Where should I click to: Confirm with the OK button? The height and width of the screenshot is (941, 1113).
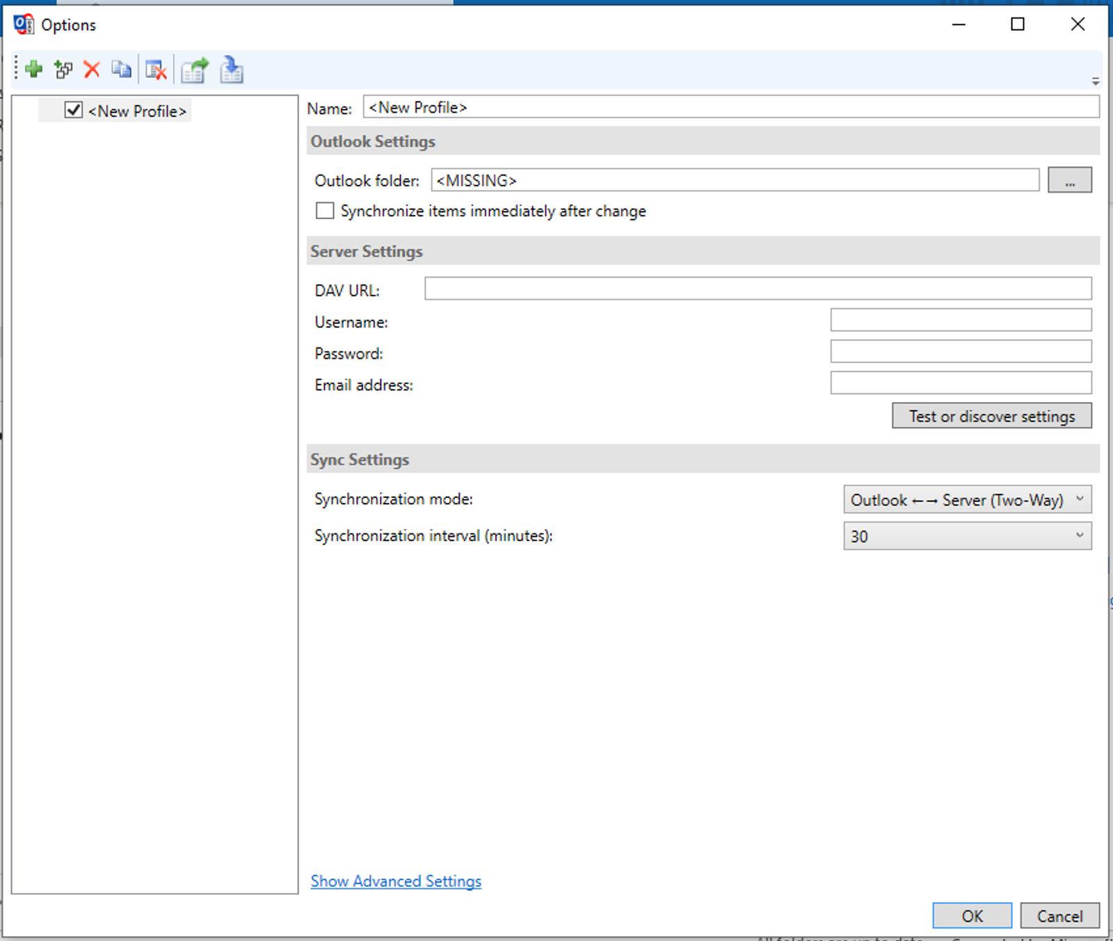[x=972, y=916]
